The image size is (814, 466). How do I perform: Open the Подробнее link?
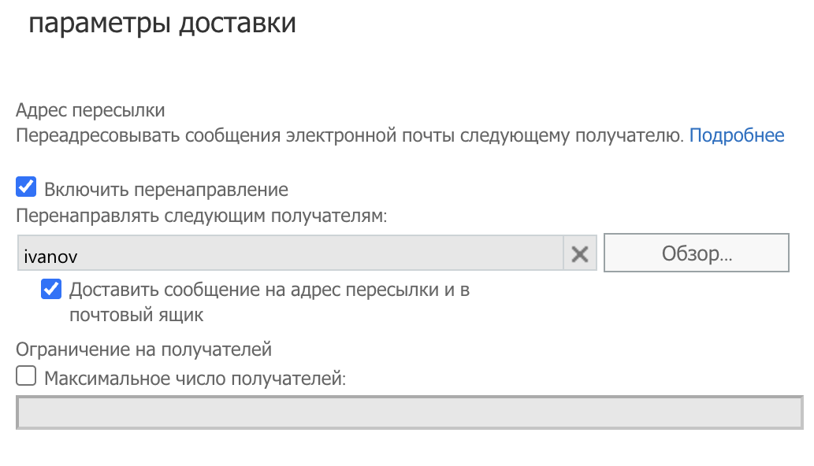point(737,135)
